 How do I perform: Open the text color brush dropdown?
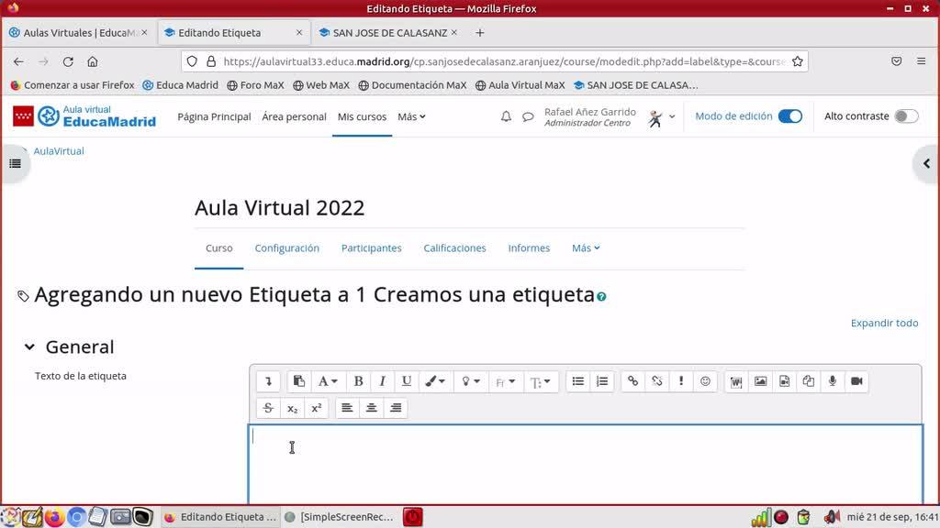(x=434, y=381)
